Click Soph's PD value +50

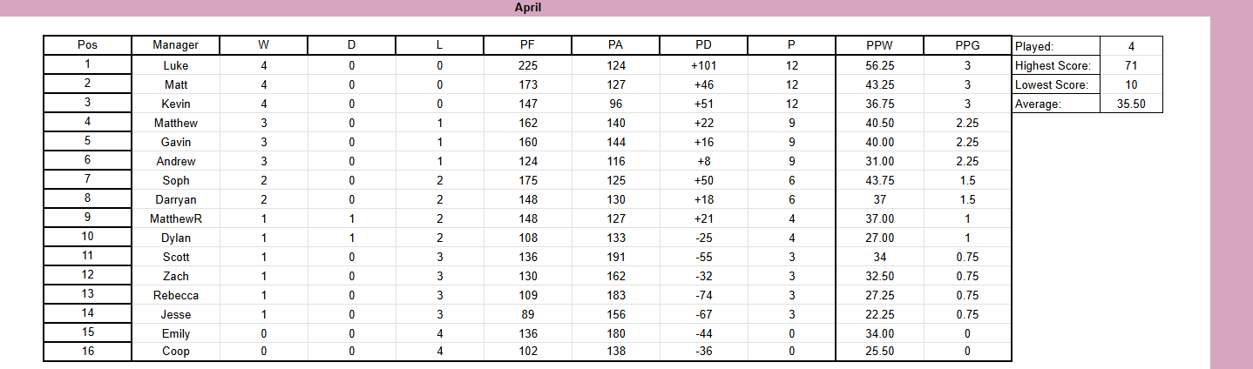tap(703, 180)
